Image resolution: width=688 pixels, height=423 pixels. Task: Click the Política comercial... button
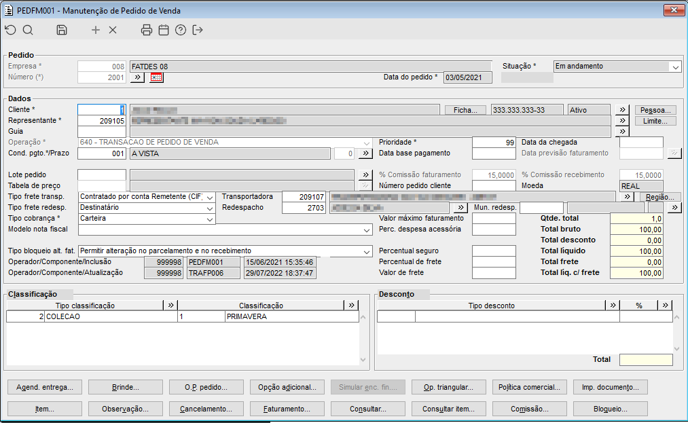[529, 388]
